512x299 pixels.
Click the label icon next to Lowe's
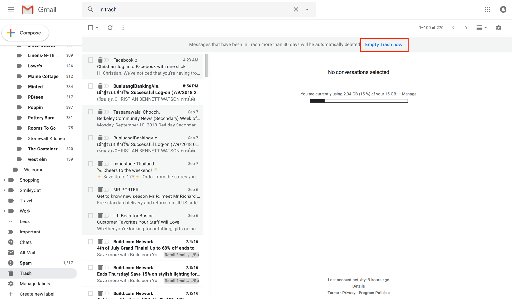pos(19,66)
